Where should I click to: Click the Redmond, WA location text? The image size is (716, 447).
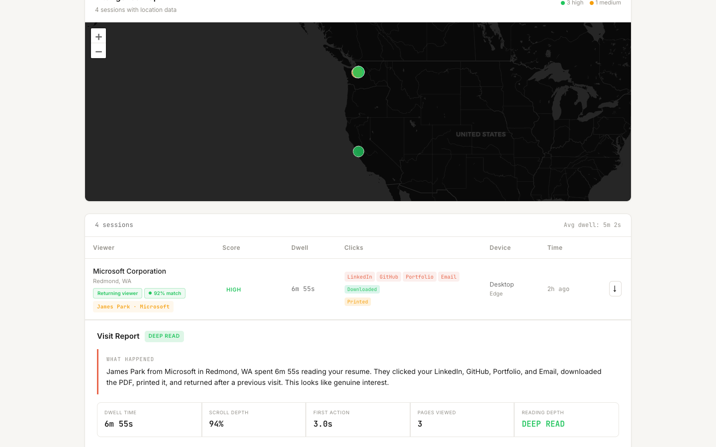coord(112,281)
